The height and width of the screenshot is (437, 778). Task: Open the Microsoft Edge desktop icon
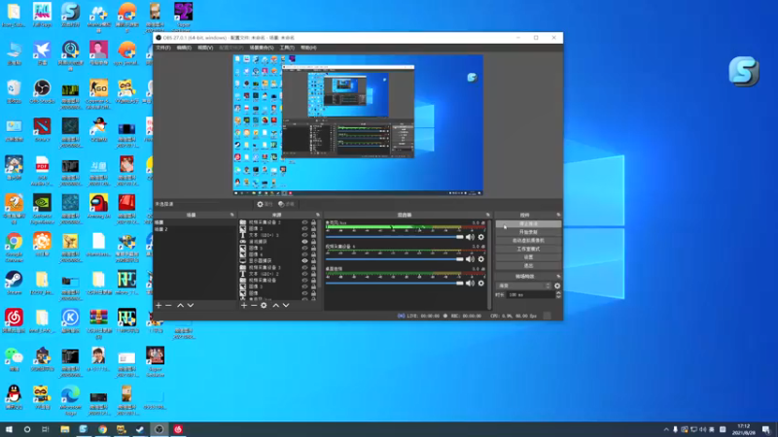pos(70,400)
